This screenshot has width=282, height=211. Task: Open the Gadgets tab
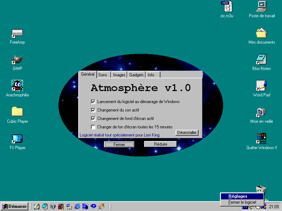136,75
